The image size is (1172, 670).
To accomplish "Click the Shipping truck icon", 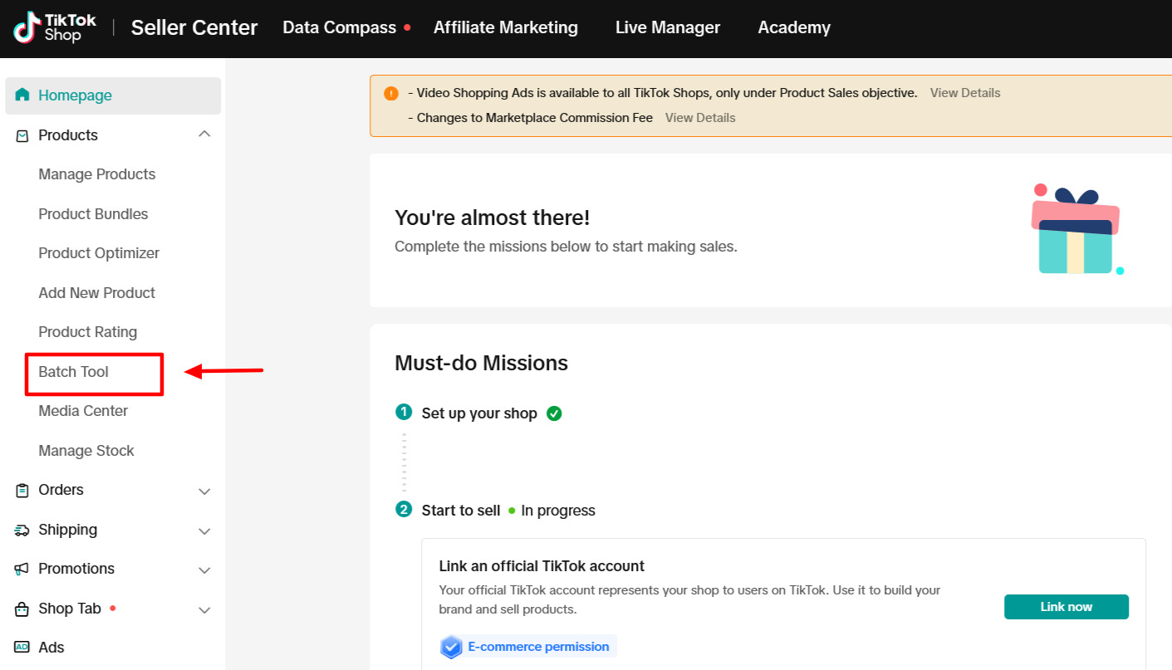I will [x=22, y=530].
